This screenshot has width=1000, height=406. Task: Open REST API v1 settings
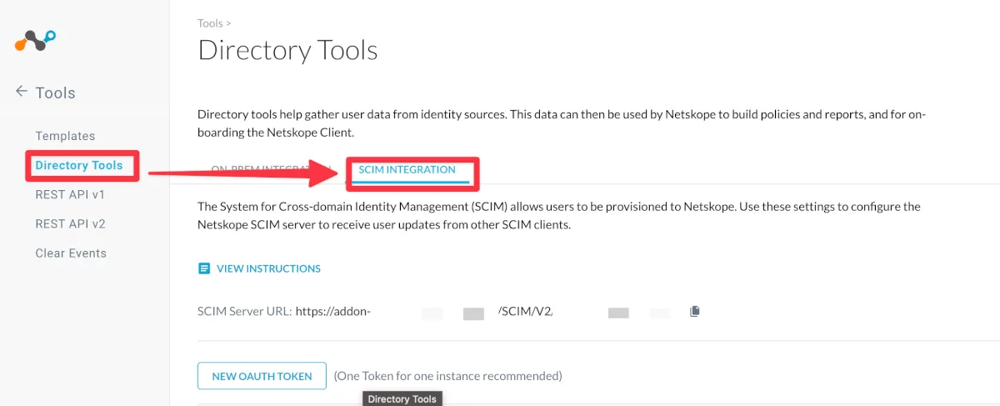[x=70, y=194]
